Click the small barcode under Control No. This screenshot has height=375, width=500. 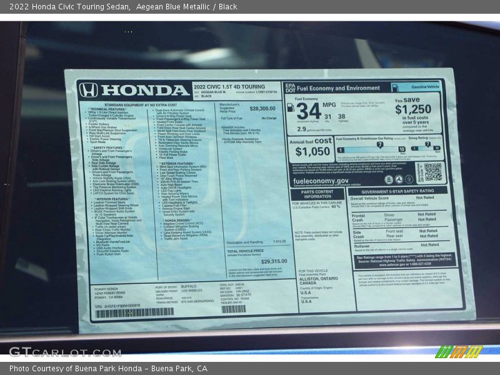click(234, 309)
